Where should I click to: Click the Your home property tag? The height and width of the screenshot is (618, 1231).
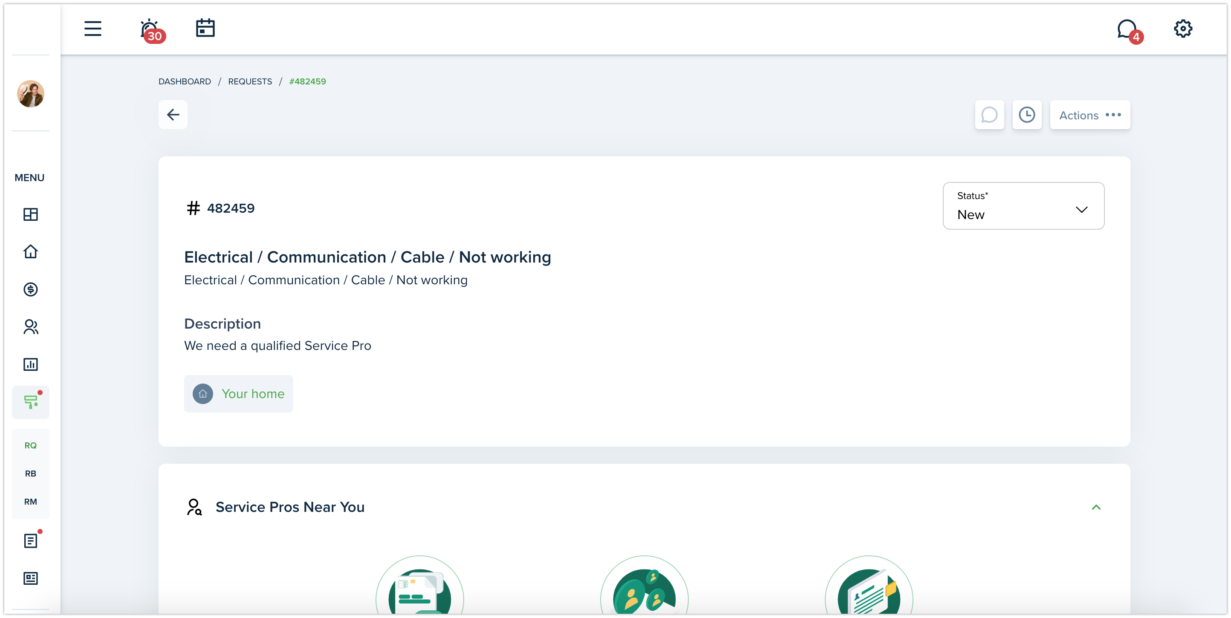pos(238,393)
